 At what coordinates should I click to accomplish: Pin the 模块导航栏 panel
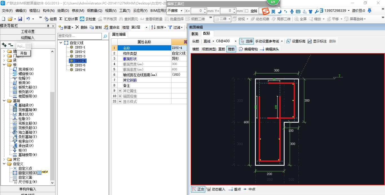48,26
